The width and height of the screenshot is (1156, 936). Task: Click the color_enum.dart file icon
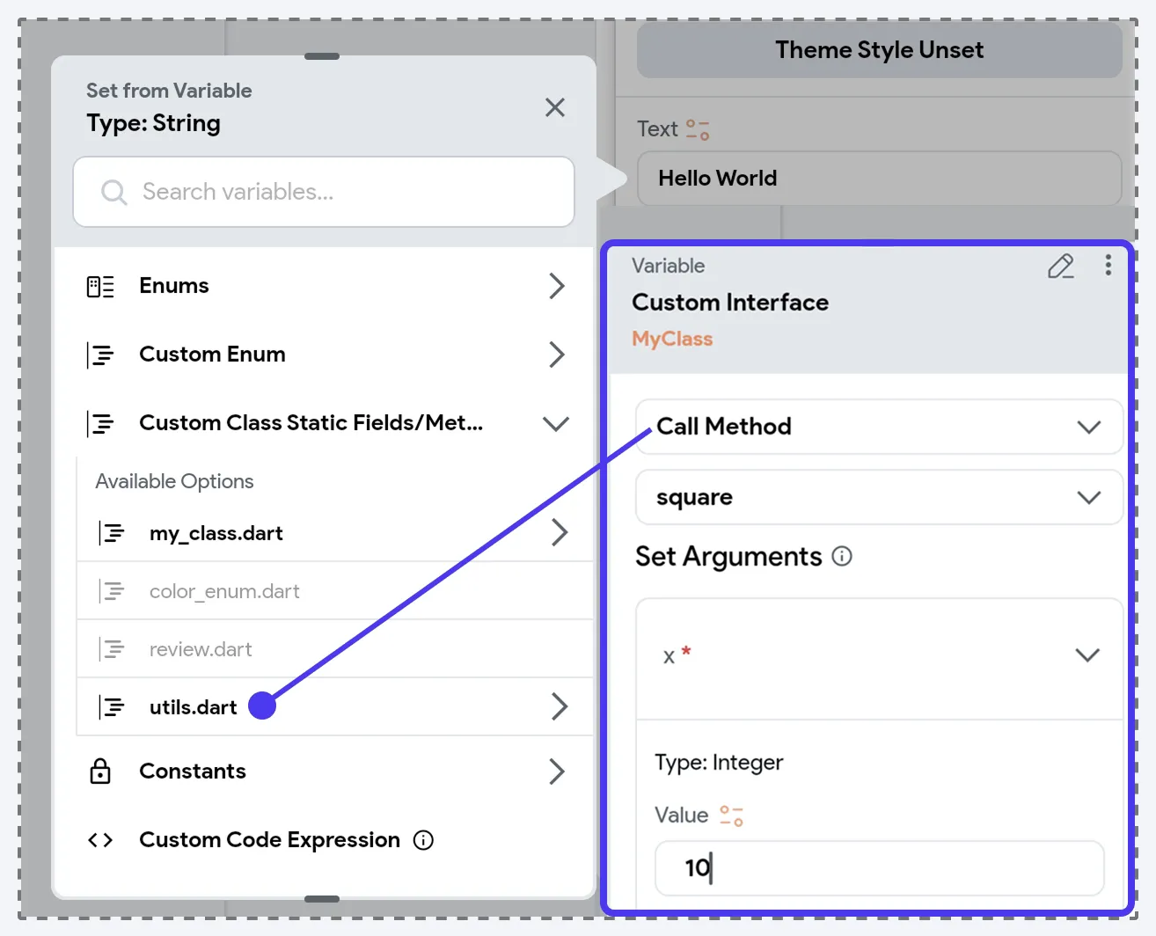(x=112, y=591)
